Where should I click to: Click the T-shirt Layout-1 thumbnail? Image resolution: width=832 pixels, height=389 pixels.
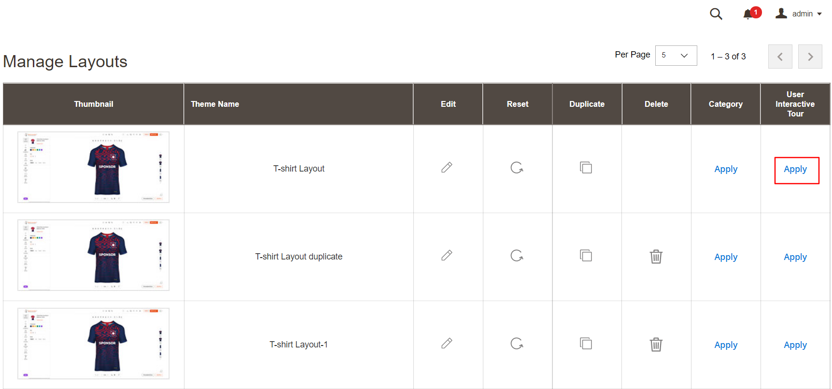point(94,344)
